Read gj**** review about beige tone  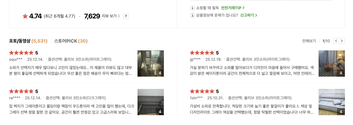[x=252, y=71]
